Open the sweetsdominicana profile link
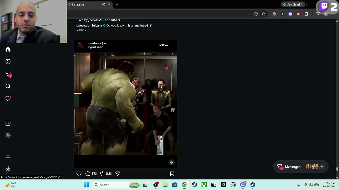This screenshot has height=190, width=339. [x=89, y=26]
